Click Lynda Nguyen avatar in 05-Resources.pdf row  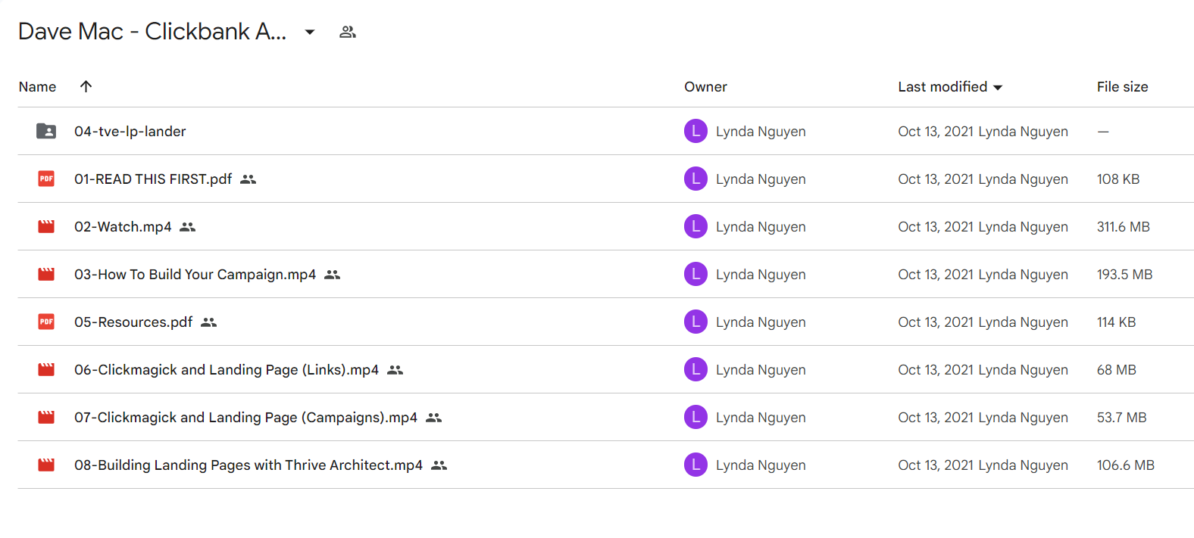tap(695, 322)
